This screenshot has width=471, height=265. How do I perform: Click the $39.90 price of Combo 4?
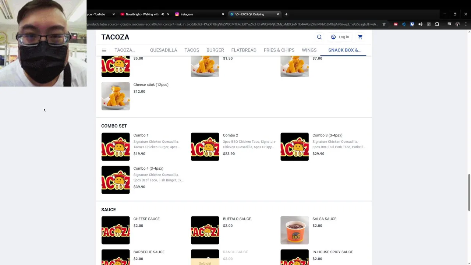click(x=139, y=187)
